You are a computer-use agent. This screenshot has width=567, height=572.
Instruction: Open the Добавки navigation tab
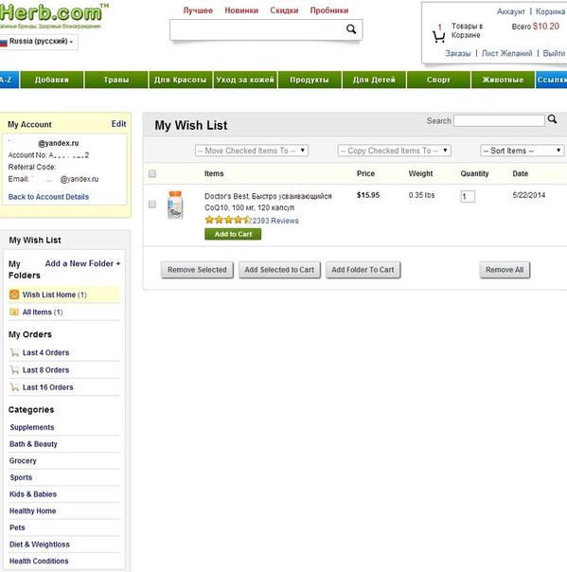52,80
